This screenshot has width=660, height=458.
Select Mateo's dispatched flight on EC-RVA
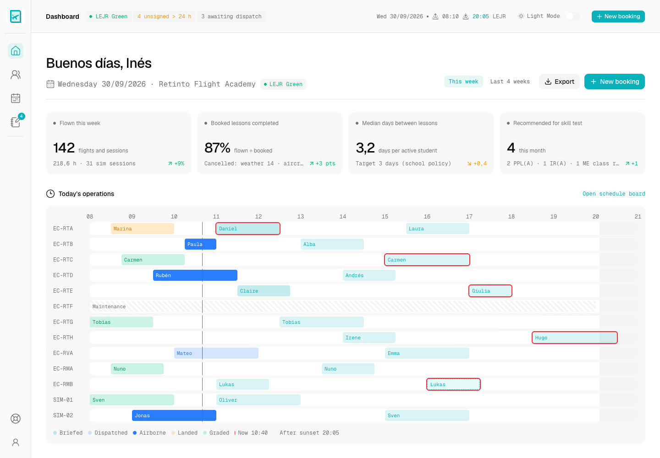(216, 353)
